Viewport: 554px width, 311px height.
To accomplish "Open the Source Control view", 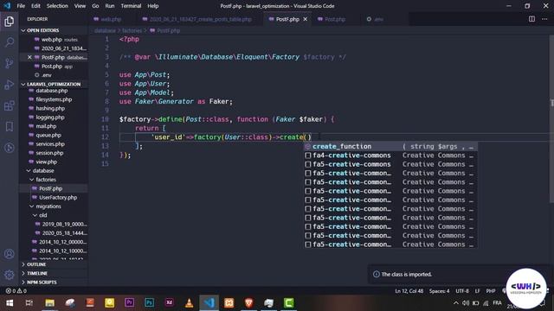I will 10,63.
